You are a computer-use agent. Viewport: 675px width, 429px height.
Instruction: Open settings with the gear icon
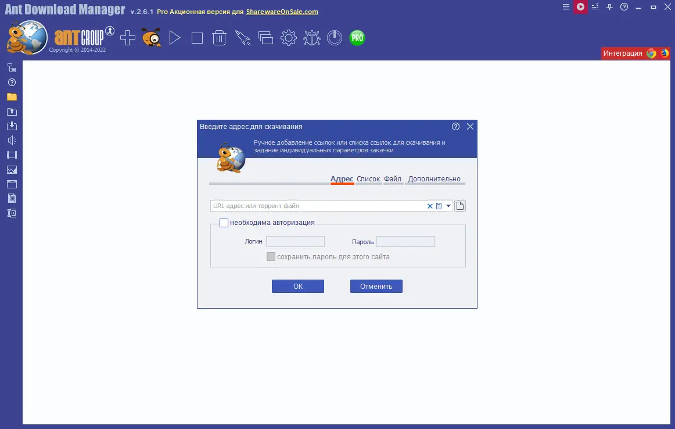tap(289, 37)
